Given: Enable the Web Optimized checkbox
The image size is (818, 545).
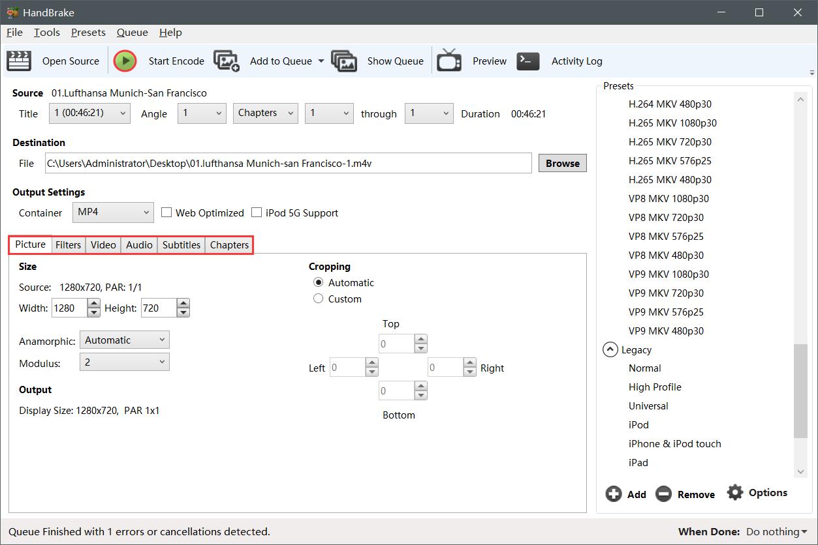Looking at the screenshot, I should pos(166,213).
